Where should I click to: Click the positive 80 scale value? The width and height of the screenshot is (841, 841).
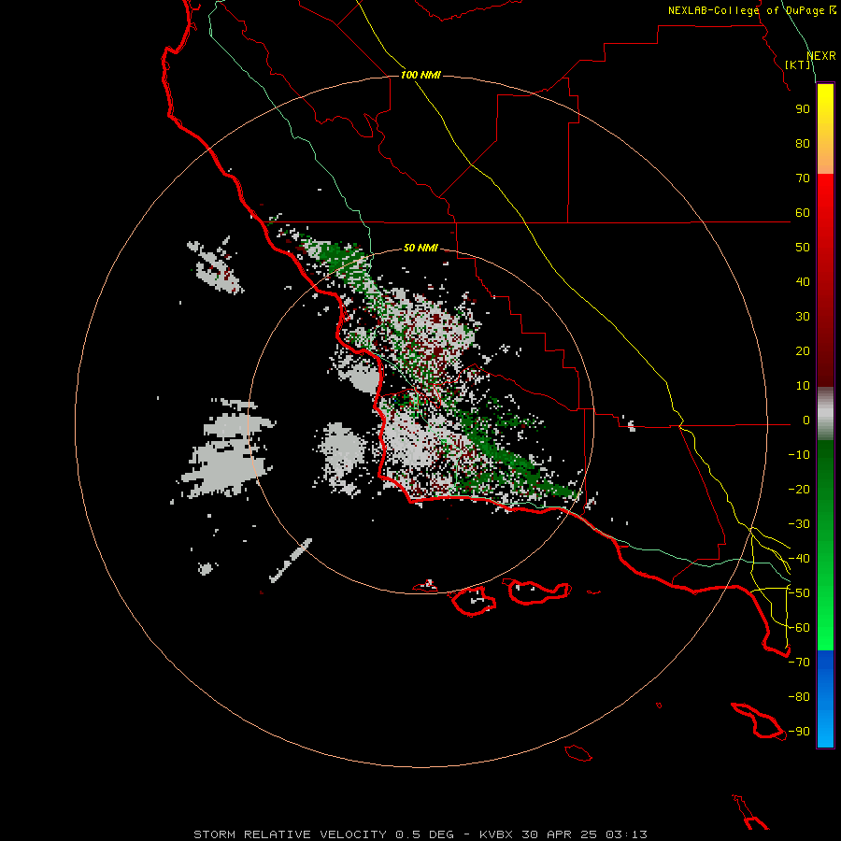803,144
